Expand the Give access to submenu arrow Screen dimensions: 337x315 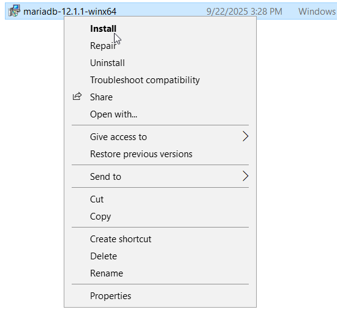(x=245, y=136)
